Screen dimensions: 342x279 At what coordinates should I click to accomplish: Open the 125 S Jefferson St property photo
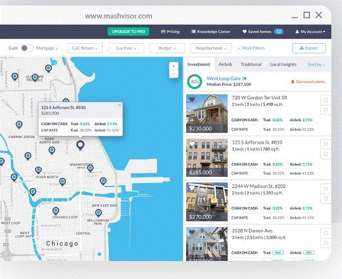coord(207,158)
